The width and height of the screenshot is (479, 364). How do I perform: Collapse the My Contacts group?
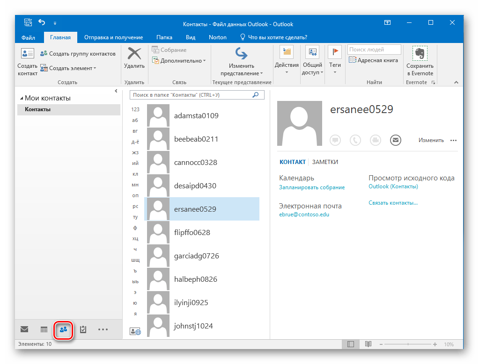coord(22,99)
